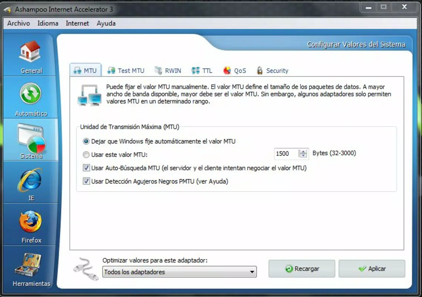Open 'Todos los adaptadores' dropdown

179,272
